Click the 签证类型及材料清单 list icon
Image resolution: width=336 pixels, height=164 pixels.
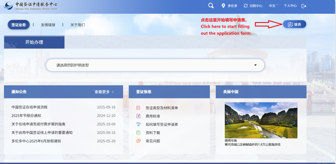(138, 108)
